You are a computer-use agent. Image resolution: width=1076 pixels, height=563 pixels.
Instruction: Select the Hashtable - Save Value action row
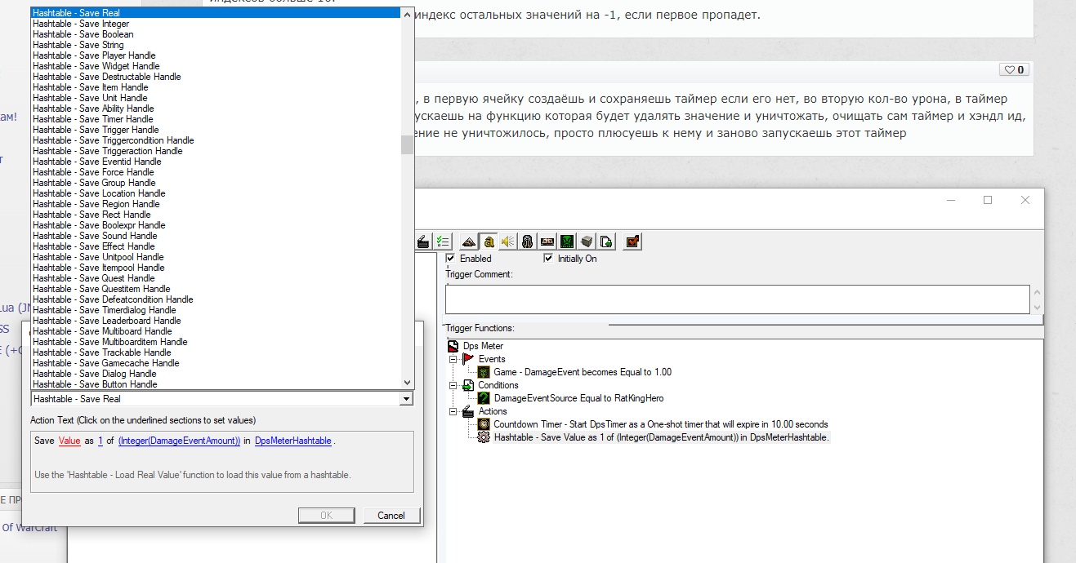pos(661,437)
